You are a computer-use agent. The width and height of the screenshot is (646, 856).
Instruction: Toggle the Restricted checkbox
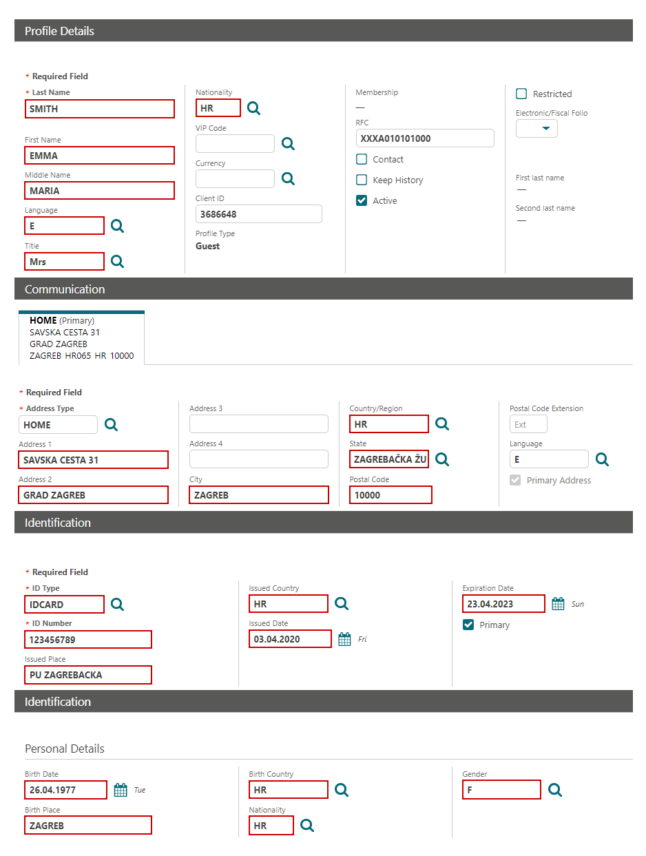(x=521, y=94)
